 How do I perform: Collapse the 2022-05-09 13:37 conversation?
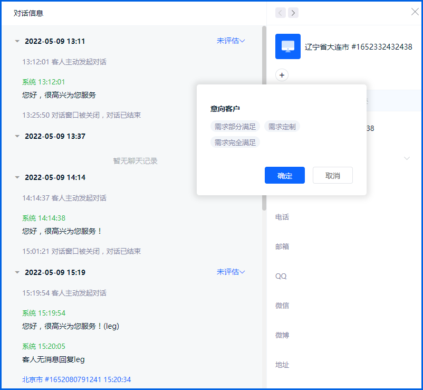point(17,136)
